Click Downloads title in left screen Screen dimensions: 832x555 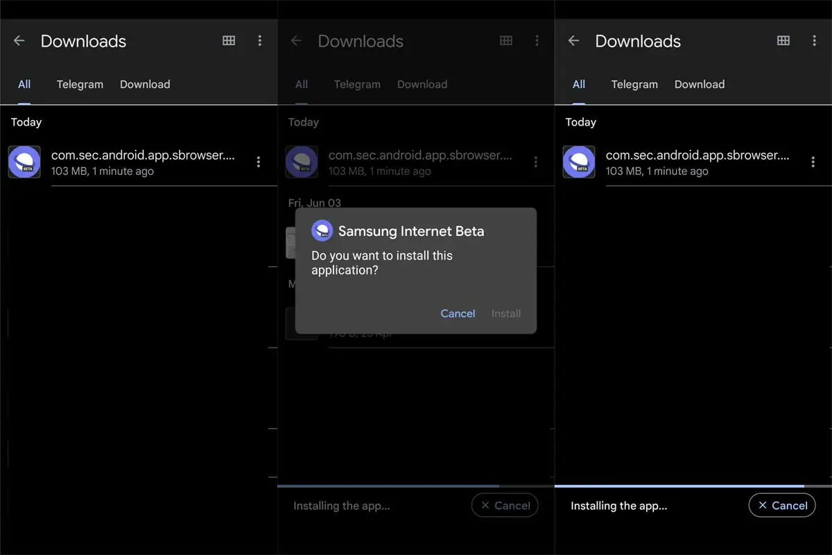(x=83, y=42)
